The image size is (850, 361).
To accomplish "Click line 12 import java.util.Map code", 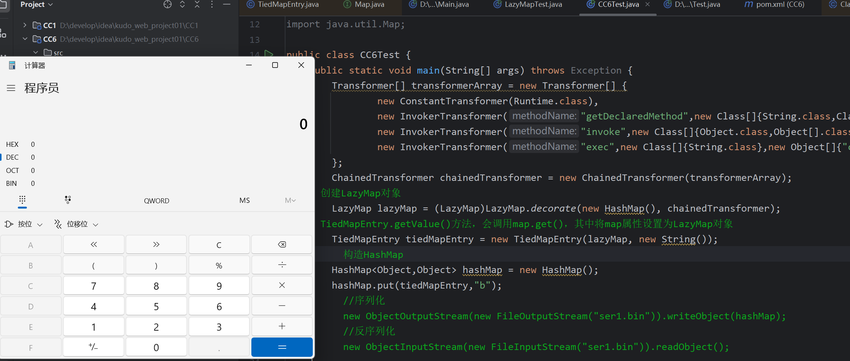I will tap(345, 24).
